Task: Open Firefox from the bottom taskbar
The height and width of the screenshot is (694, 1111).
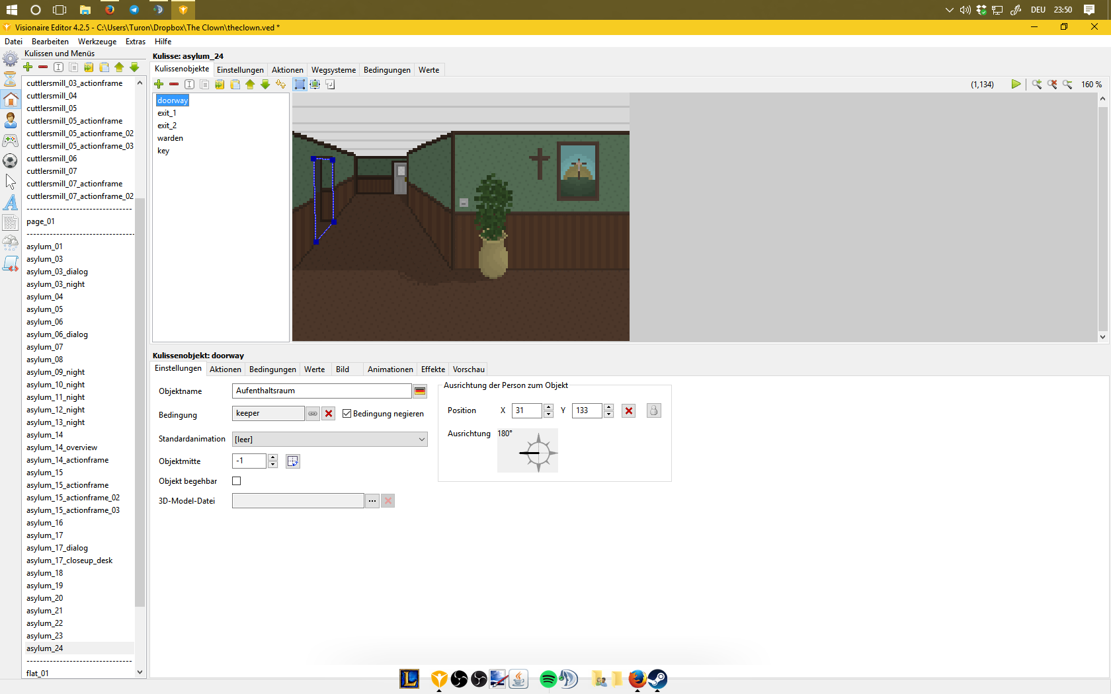Action: (638, 679)
